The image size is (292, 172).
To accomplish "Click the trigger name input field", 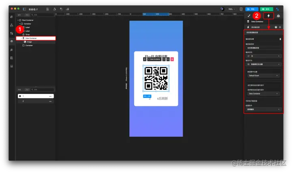I will pos(263,48).
